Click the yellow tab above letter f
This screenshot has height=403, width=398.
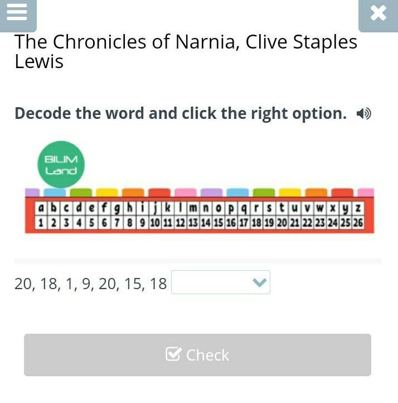coord(107,192)
